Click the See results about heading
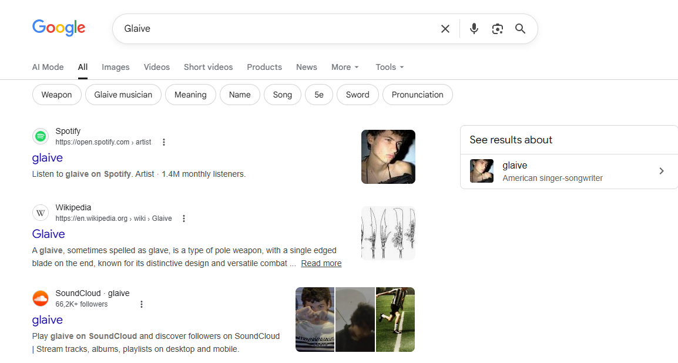678x363 pixels. tap(511, 140)
